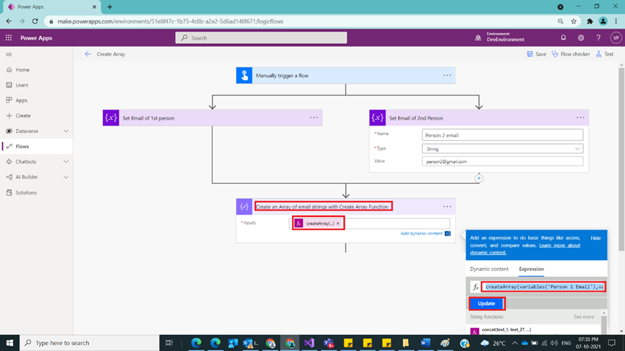625x351 pixels.
Task: Bookmark the page with the star icon
Action: (x=574, y=21)
